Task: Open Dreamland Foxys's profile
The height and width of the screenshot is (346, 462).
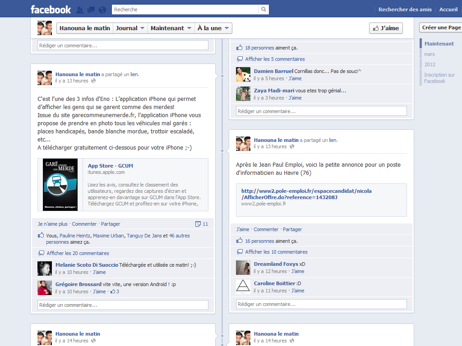Action: tap(276, 264)
